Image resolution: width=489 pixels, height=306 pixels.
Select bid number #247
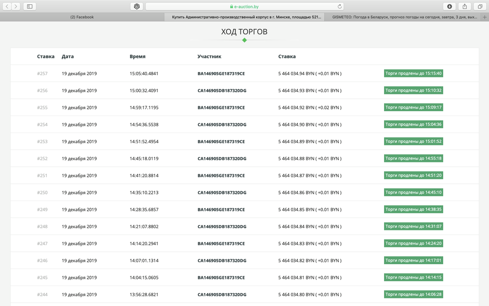(x=42, y=244)
